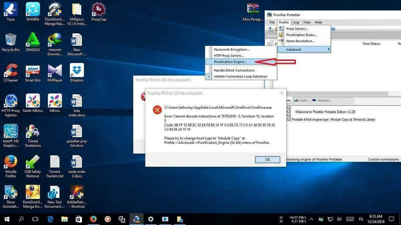The width and height of the screenshot is (401, 225).
Task: Open CCleaner from the desktop
Action: [11, 73]
